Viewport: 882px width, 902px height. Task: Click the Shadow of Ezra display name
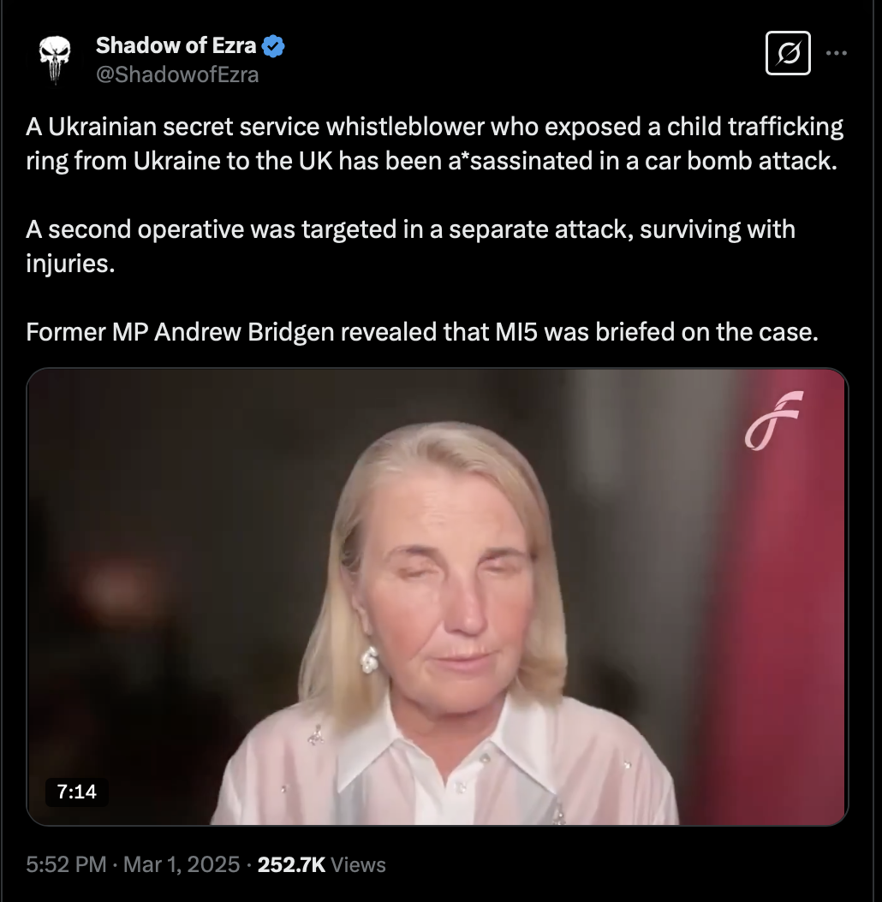175,45
